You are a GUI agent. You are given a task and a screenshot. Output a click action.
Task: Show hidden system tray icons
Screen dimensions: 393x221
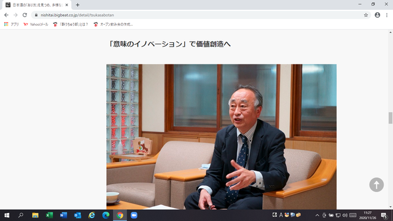point(317,215)
